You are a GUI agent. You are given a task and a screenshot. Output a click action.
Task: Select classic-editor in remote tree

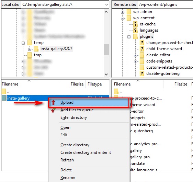(x=158, y=55)
